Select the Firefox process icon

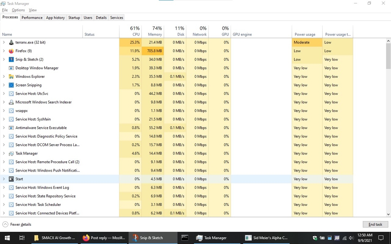[x=11, y=51]
